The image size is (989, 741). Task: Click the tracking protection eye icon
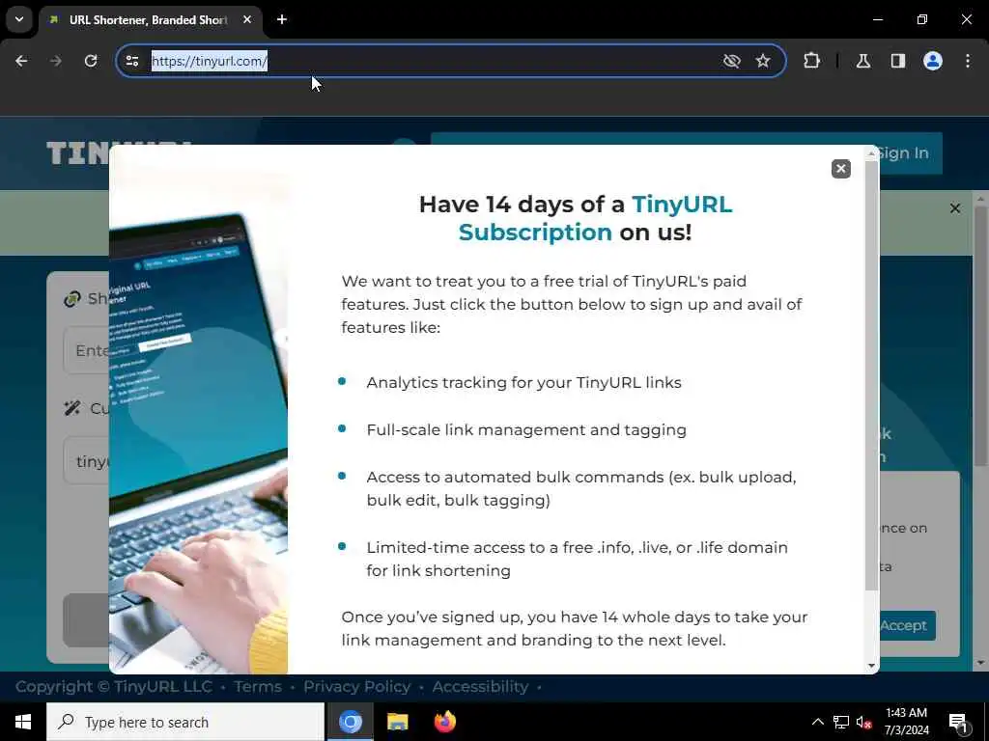(732, 61)
